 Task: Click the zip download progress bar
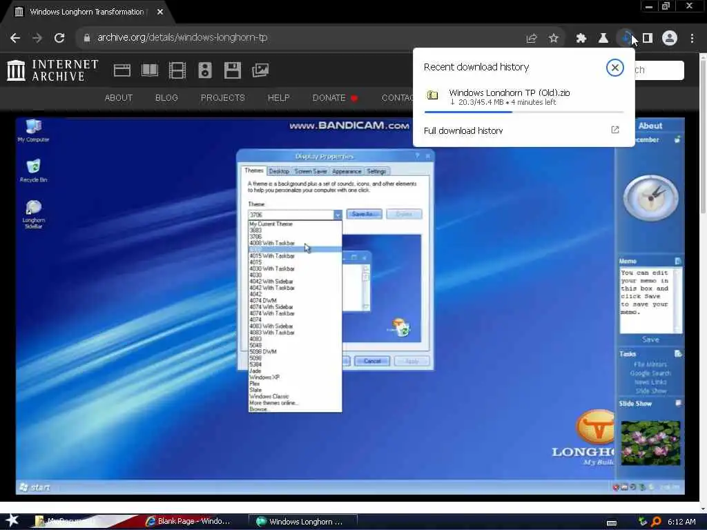pos(524,112)
